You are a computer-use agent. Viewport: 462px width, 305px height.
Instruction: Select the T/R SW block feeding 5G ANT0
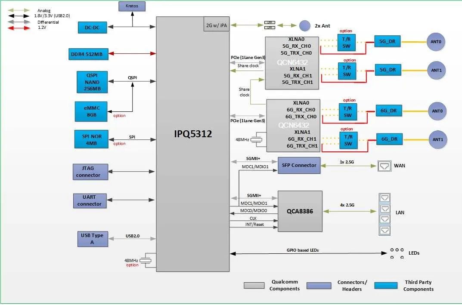tap(347, 43)
